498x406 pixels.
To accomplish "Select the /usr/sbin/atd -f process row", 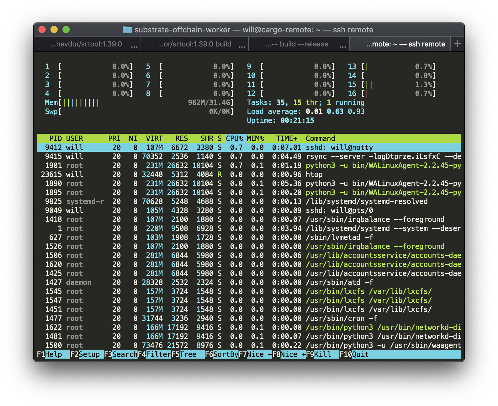I will 249,282.
